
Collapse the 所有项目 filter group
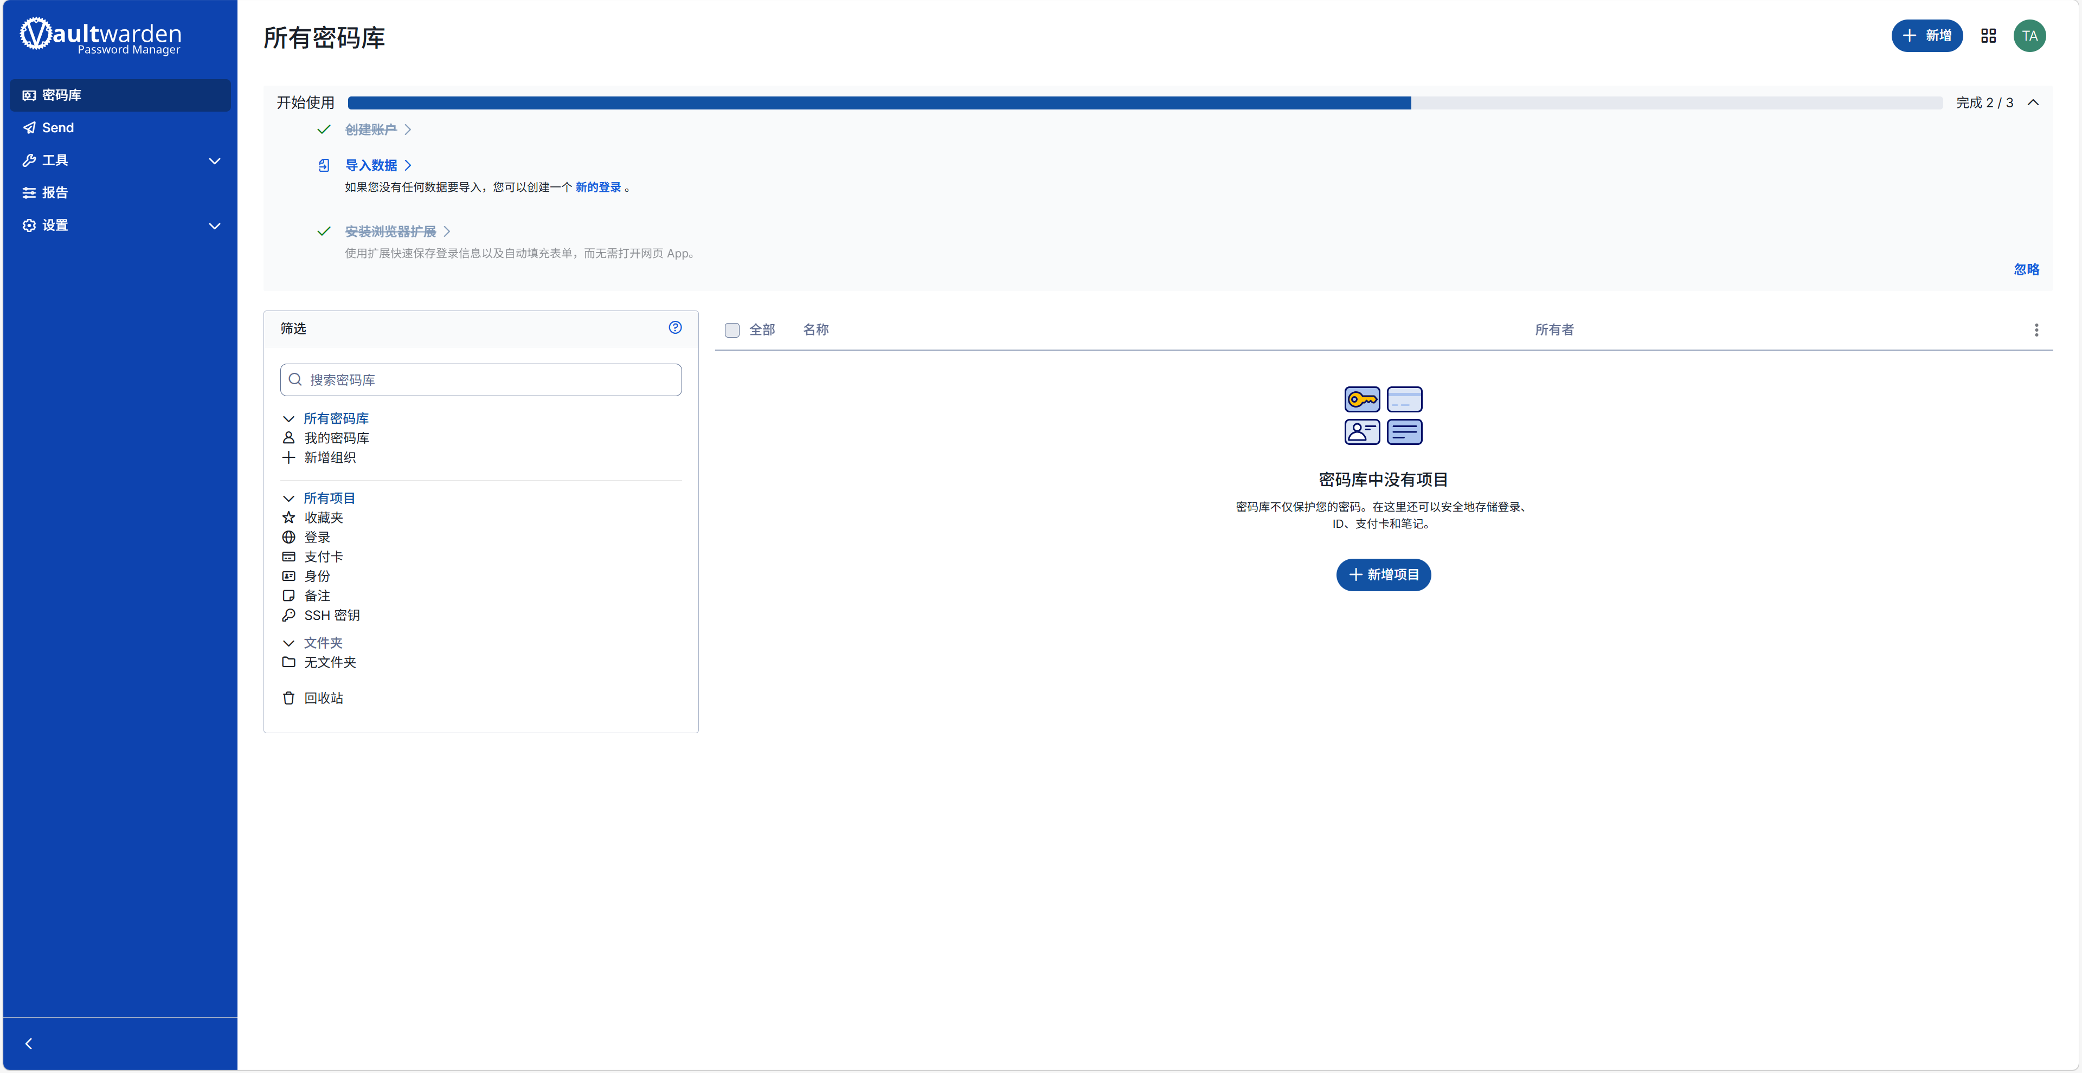click(288, 497)
